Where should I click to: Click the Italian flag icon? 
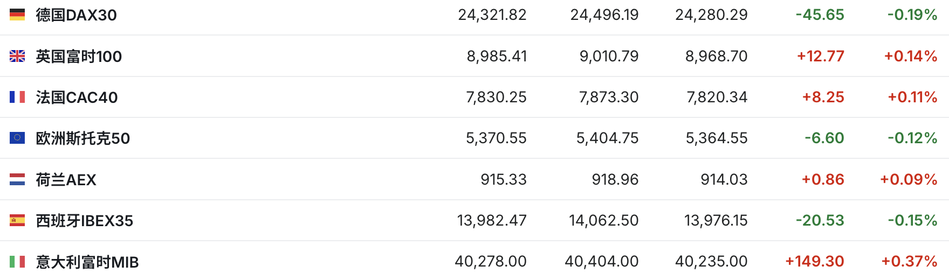tap(17, 262)
